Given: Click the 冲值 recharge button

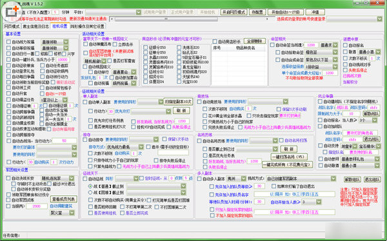Looking at the screenshot, I should click(315, 12).
